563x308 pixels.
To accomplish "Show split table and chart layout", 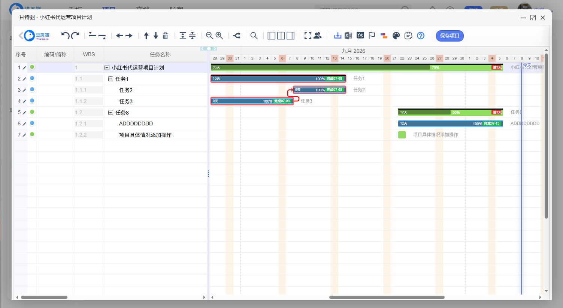I will pos(281,36).
